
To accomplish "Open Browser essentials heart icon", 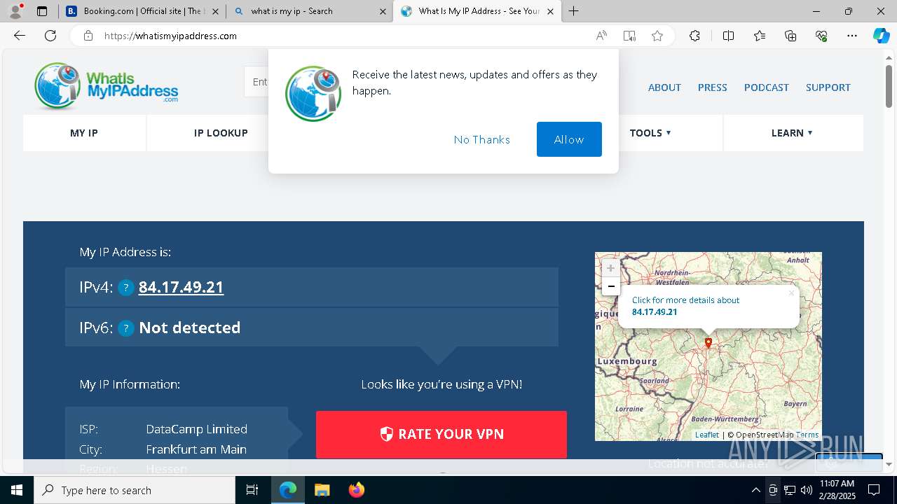I will tap(821, 36).
